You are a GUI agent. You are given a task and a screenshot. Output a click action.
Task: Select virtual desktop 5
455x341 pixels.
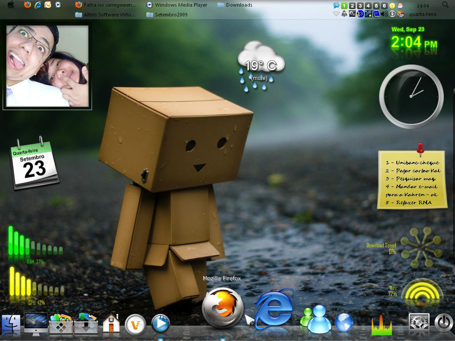click(376, 5)
